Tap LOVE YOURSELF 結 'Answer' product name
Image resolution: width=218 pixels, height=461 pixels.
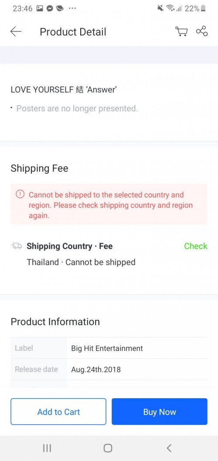(64, 89)
